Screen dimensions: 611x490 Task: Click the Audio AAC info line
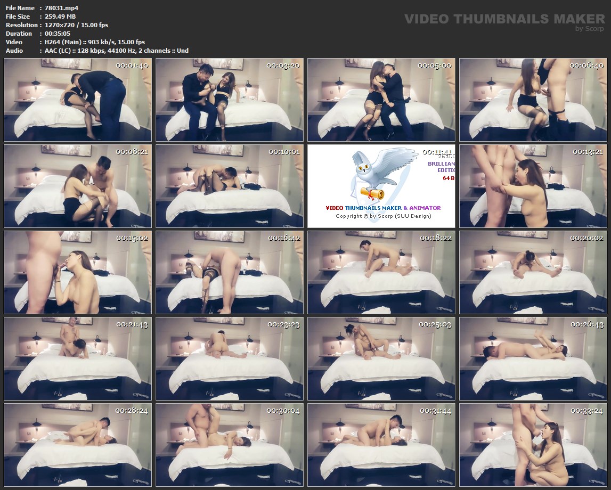click(117, 51)
